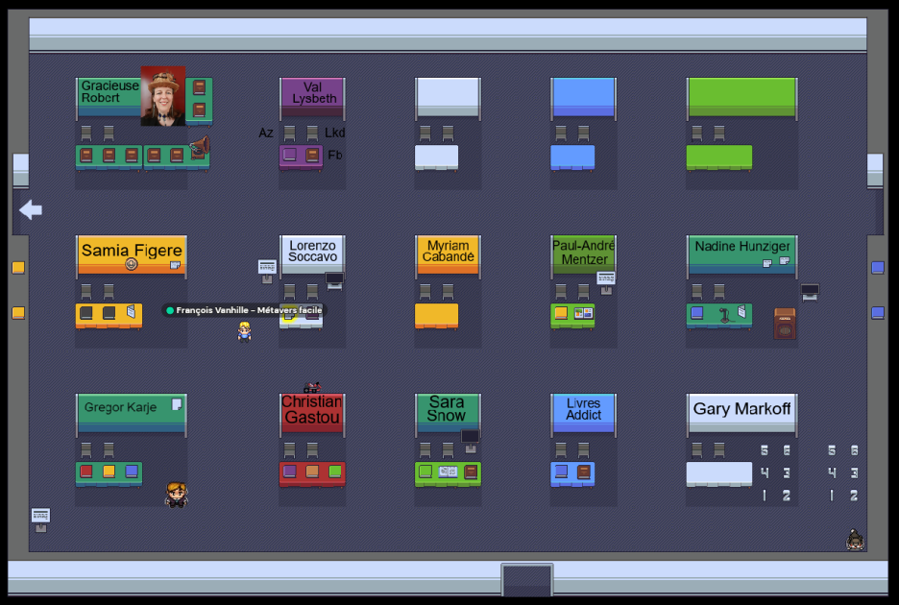899x605 pixels.
Task: Open the note on Samia Figere's sign
Action: click(175, 265)
